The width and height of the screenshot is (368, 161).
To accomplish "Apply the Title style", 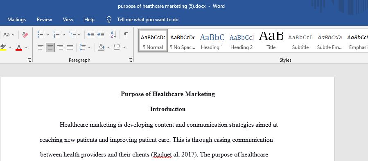I will (x=271, y=40).
